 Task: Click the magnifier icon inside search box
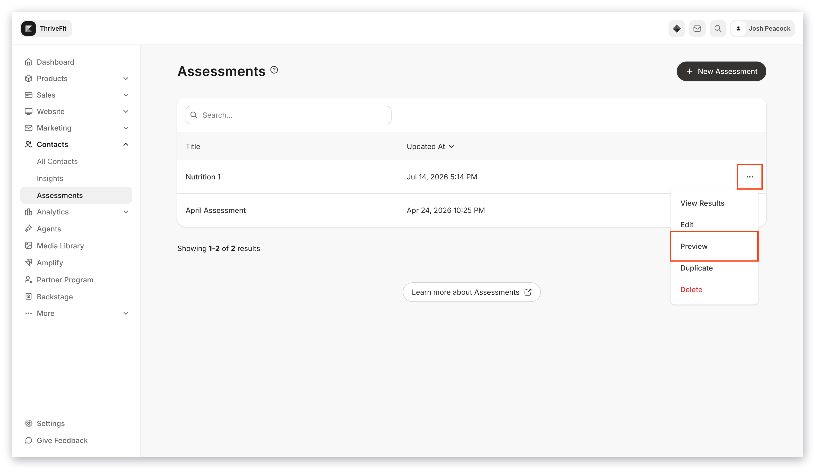coord(194,115)
